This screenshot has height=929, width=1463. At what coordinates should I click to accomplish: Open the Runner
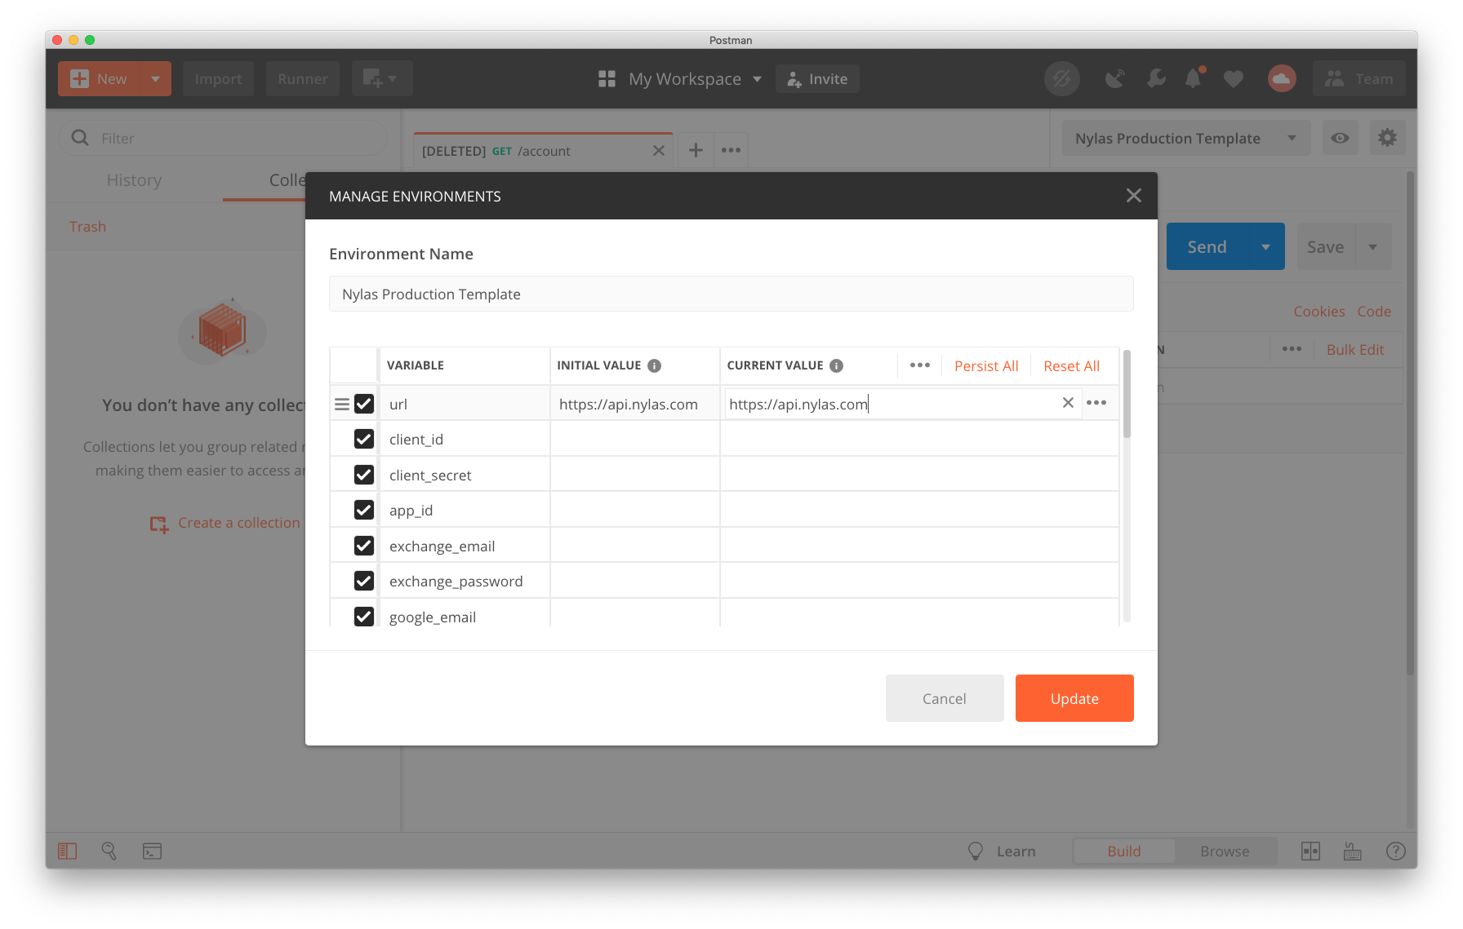pyautogui.click(x=302, y=79)
